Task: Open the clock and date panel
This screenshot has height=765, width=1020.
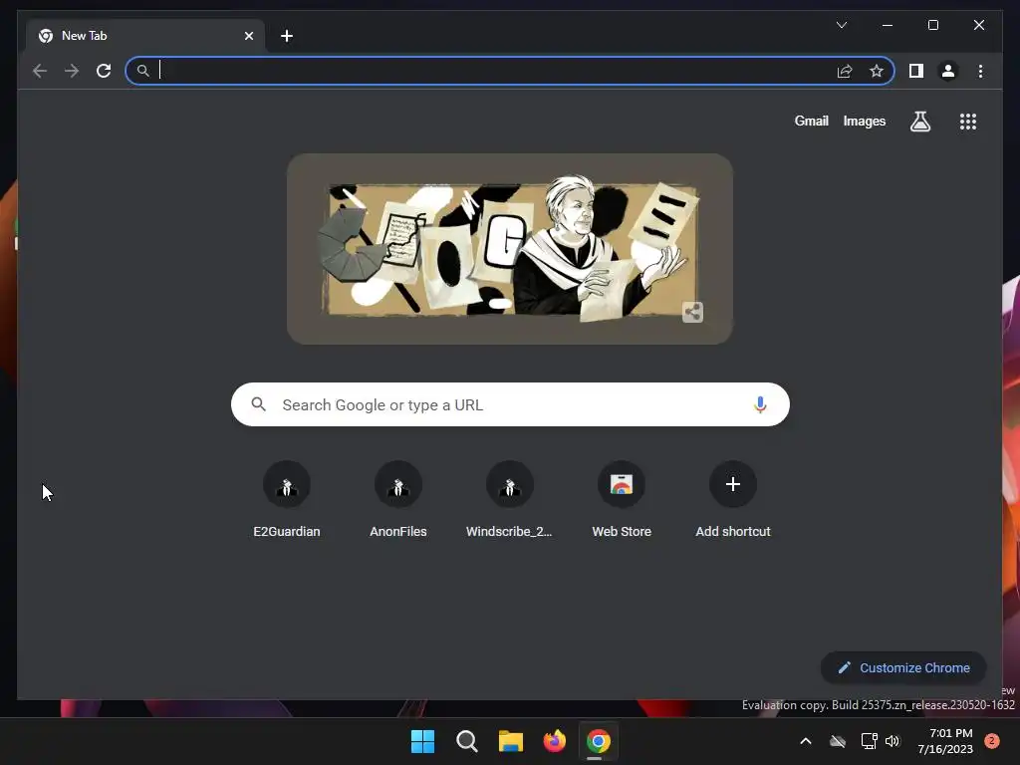Action: tap(945, 741)
